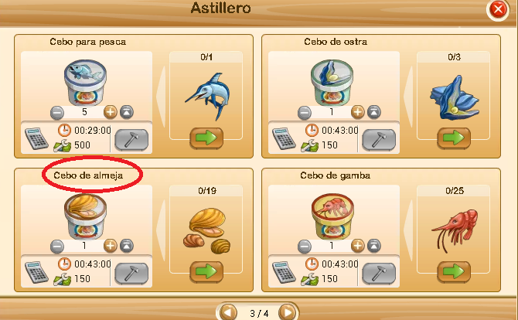Open calculator for Cebo de gamba
The width and height of the screenshot is (518, 320).
(x=284, y=272)
